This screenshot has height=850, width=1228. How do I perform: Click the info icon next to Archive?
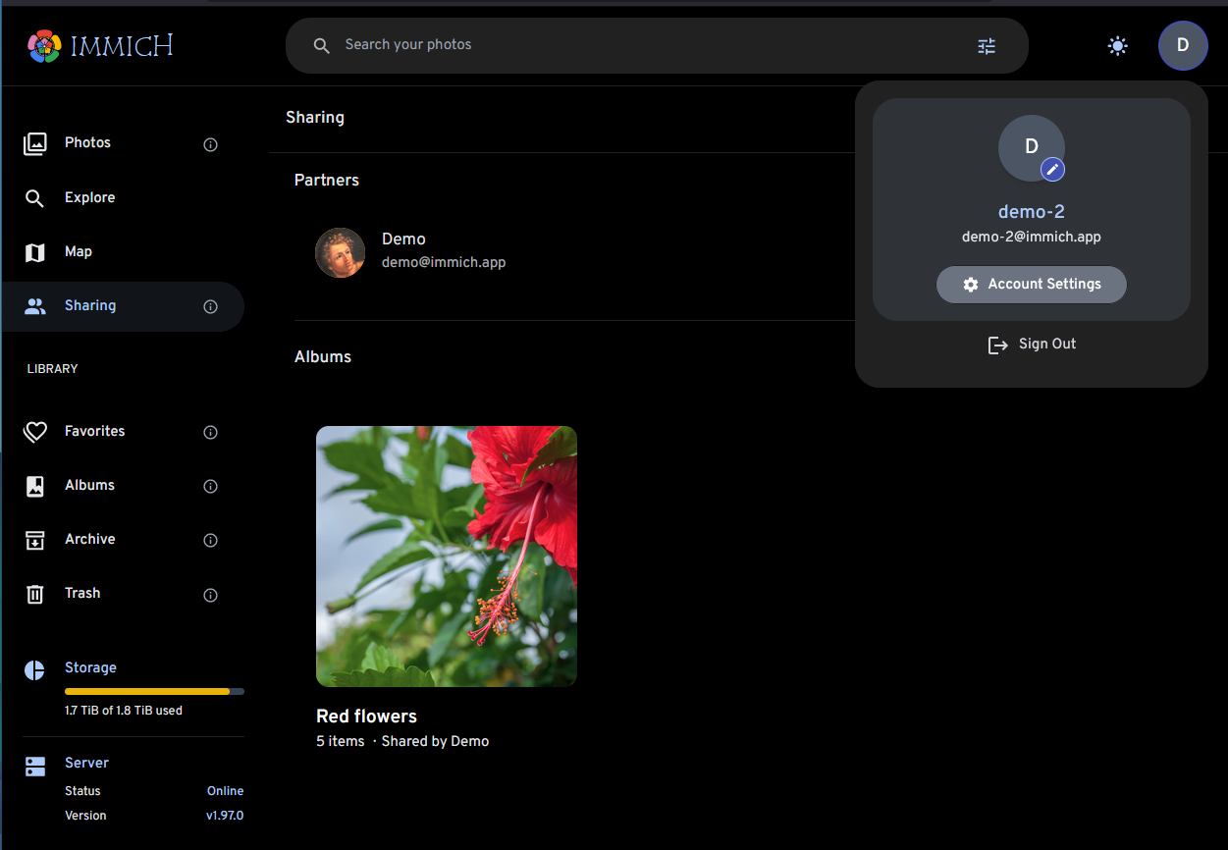pos(210,540)
